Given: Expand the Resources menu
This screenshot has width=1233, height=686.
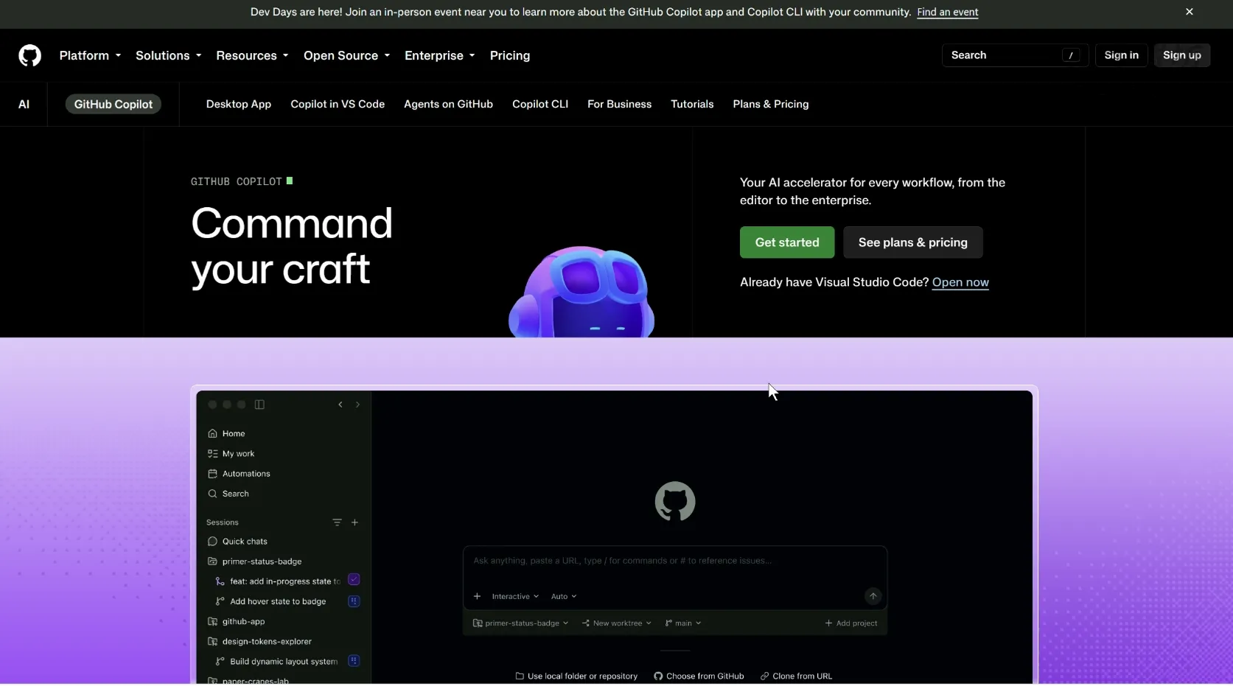Looking at the screenshot, I should click(252, 56).
